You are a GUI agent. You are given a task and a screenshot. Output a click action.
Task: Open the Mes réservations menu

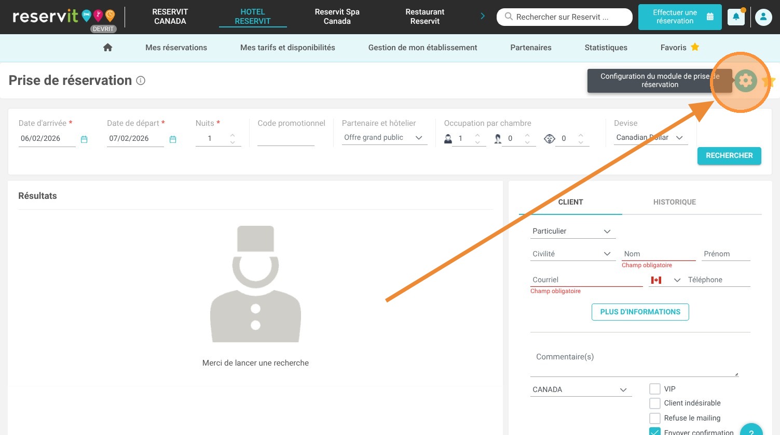[176, 48]
